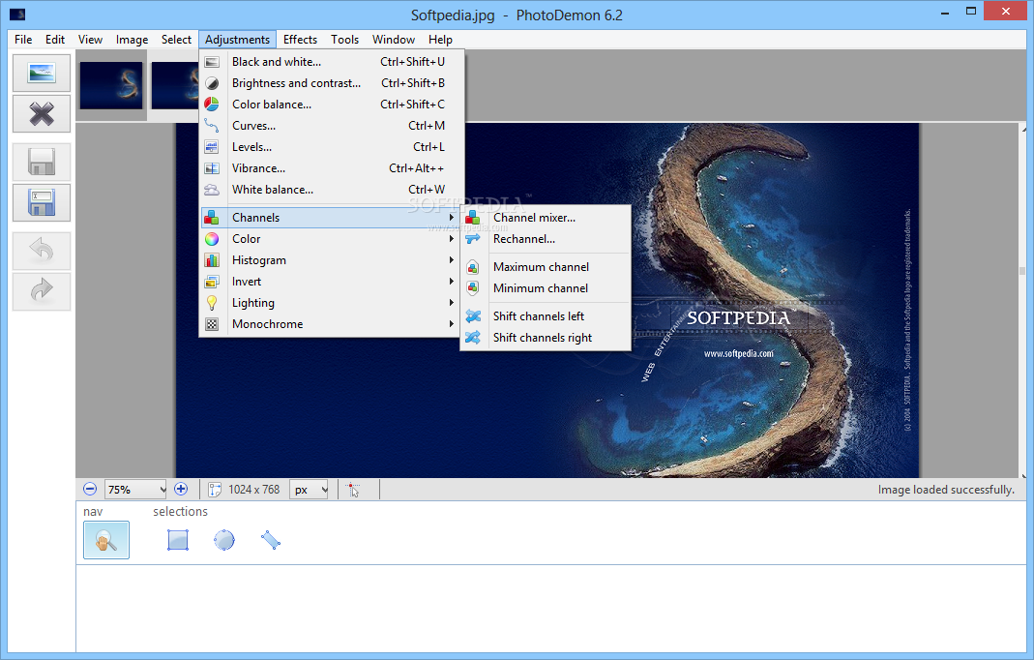Click the zoom out minus icon
The height and width of the screenshot is (660, 1034).
pos(90,489)
